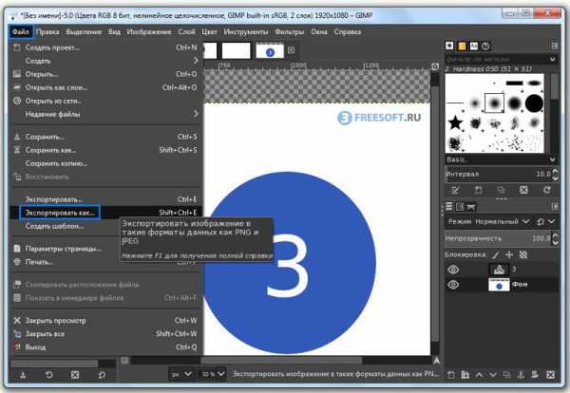The image size is (570, 393).
Task: Click the anchor layer icon
Action: click(x=521, y=374)
